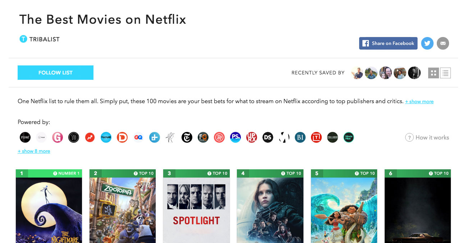Click 'The Best Movies on Netflix' heading
This screenshot has height=243, width=467.
click(102, 19)
